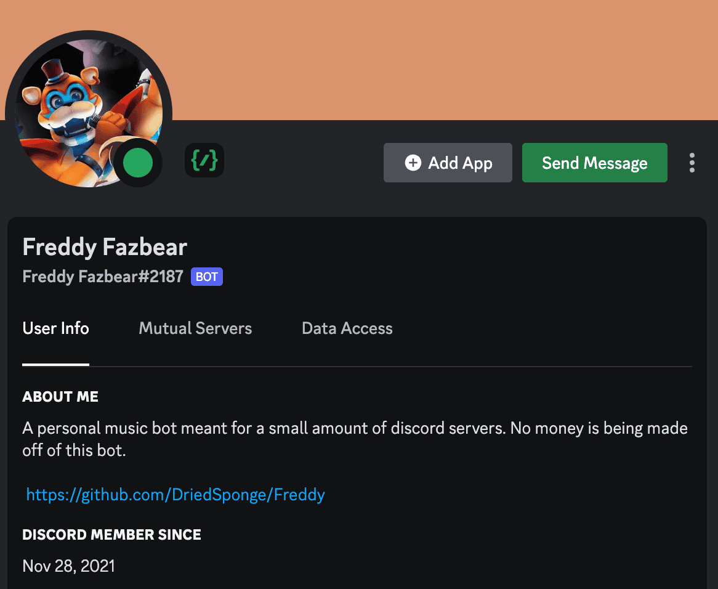Open the github.com/DriedSponge/Freddy link
This screenshot has height=589, width=718.
point(175,494)
